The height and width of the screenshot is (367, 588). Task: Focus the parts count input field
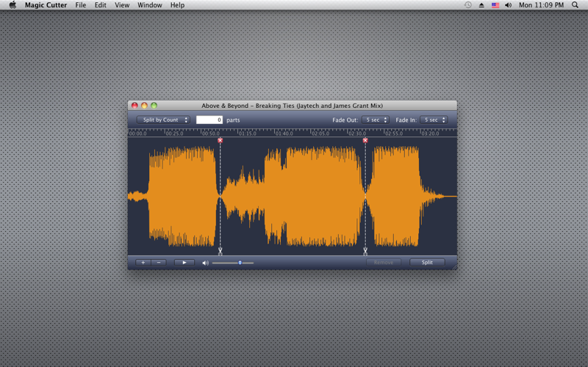pyautogui.click(x=209, y=120)
